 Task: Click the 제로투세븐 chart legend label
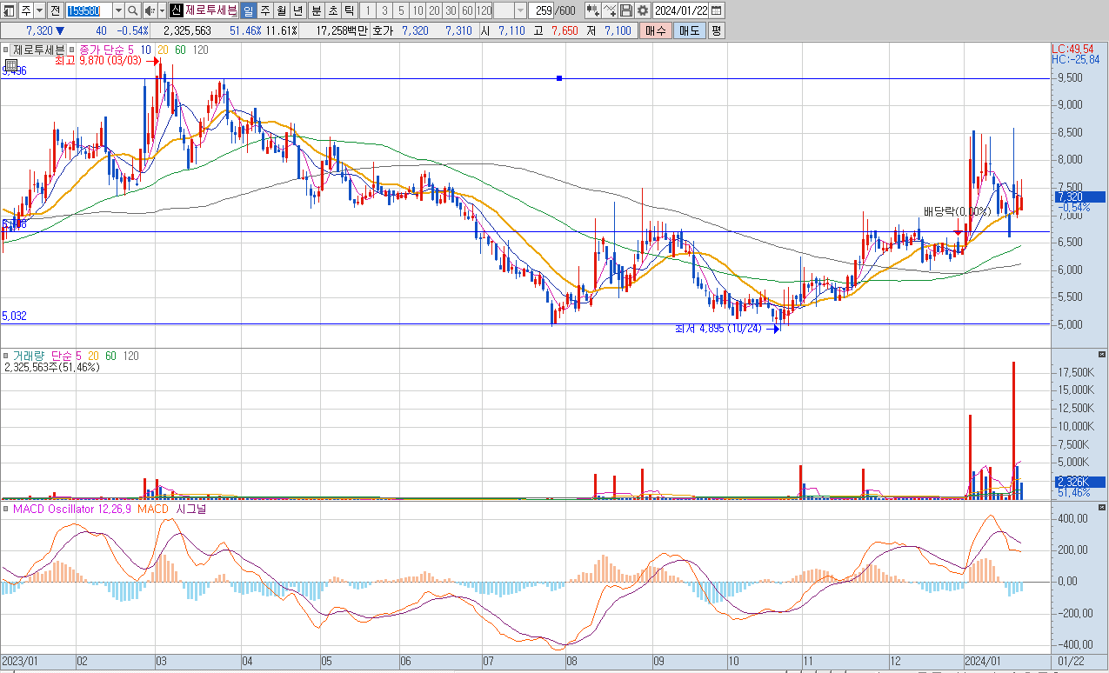[40, 50]
